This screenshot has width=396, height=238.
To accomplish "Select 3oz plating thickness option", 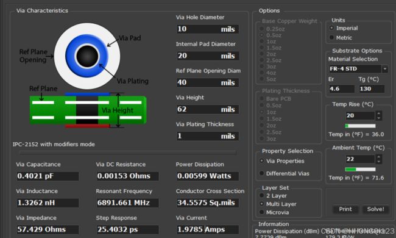I will tap(261, 139).
